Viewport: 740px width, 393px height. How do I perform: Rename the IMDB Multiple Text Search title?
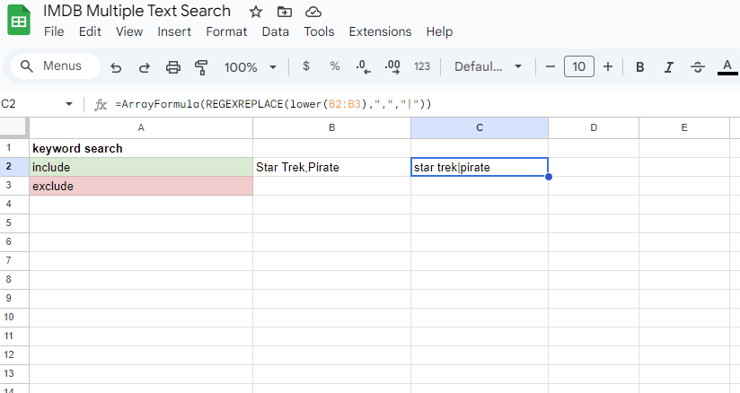coord(137,11)
